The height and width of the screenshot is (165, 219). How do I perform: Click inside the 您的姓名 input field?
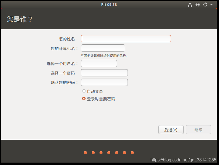pyautogui.click(x=126, y=38)
